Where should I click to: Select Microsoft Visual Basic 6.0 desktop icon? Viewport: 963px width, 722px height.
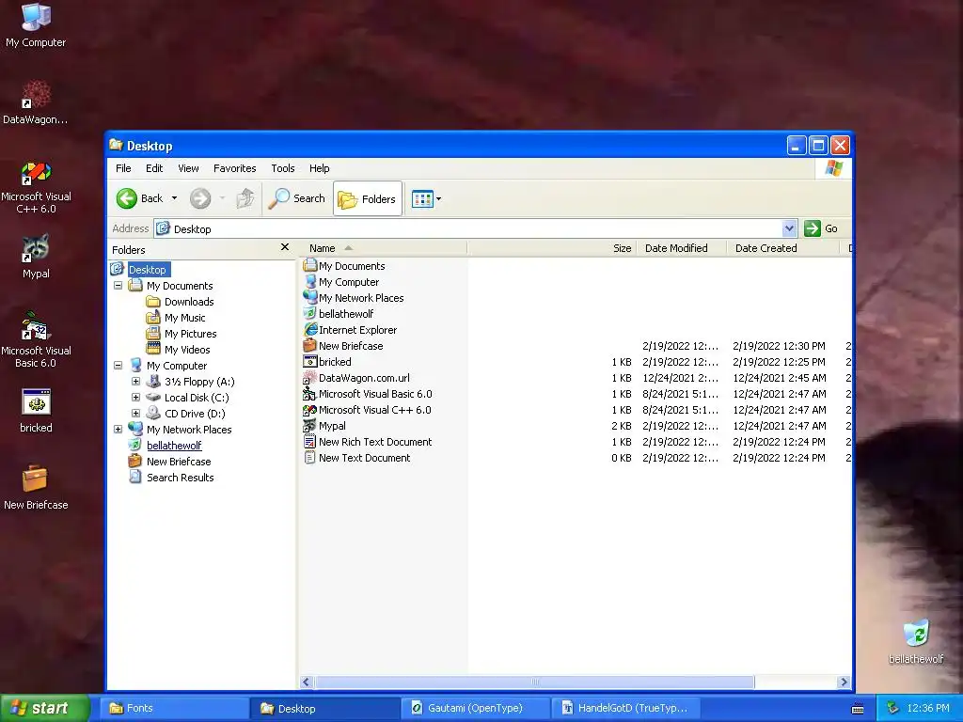pyautogui.click(x=36, y=339)
